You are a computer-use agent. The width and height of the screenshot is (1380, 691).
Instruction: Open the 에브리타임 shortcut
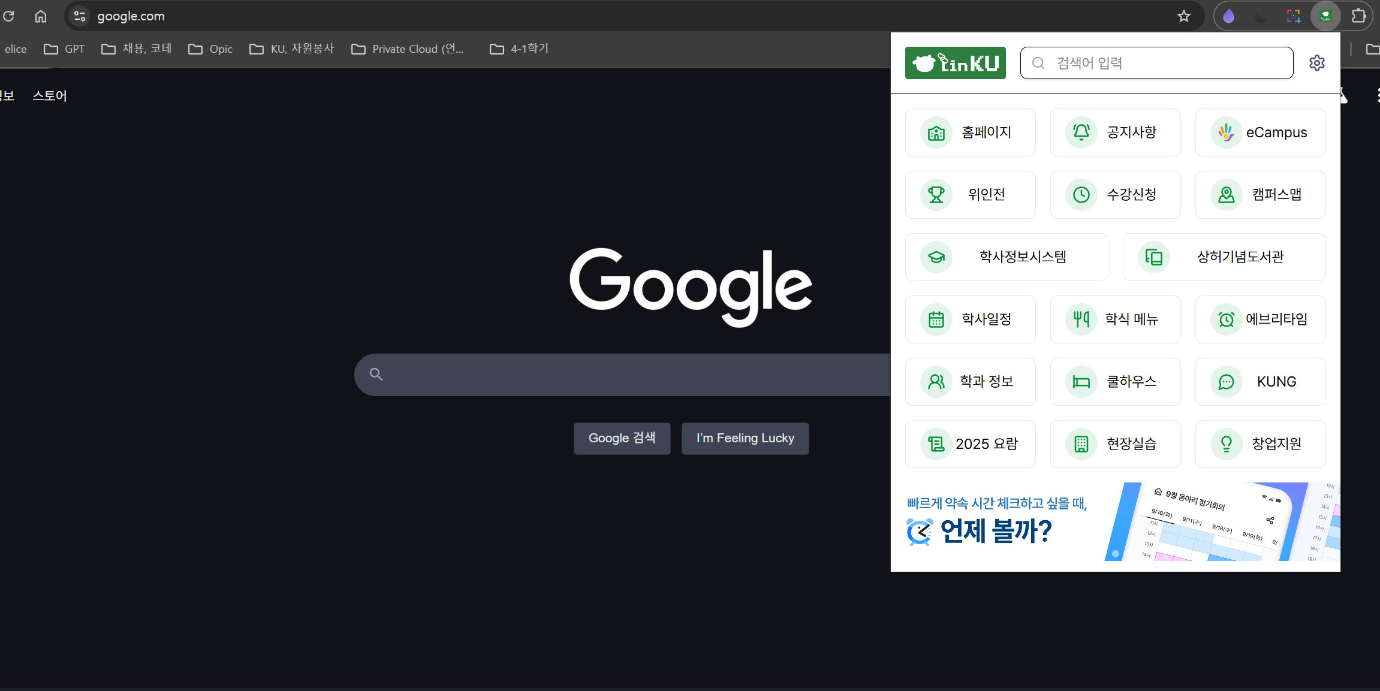(x=1260, y=319)
